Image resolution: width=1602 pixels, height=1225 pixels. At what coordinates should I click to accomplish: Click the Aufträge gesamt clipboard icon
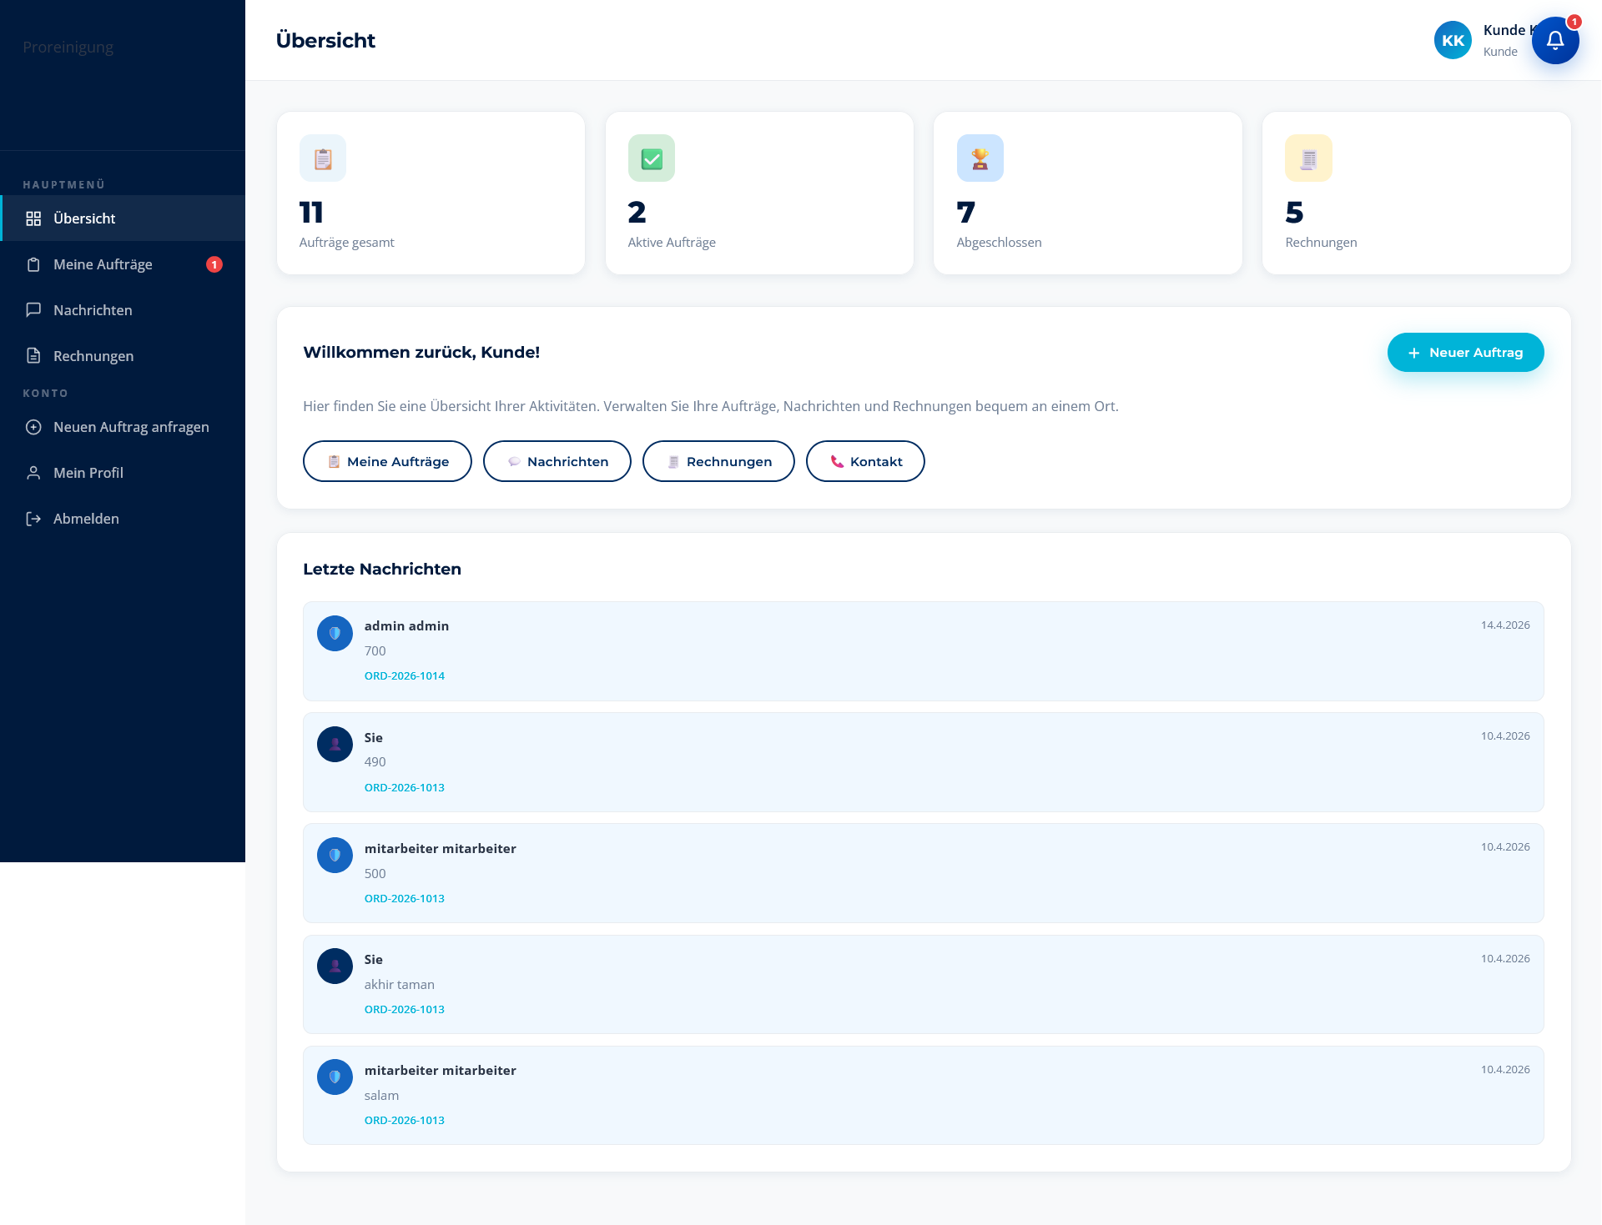pyautogui.click(x=323, y=158)
